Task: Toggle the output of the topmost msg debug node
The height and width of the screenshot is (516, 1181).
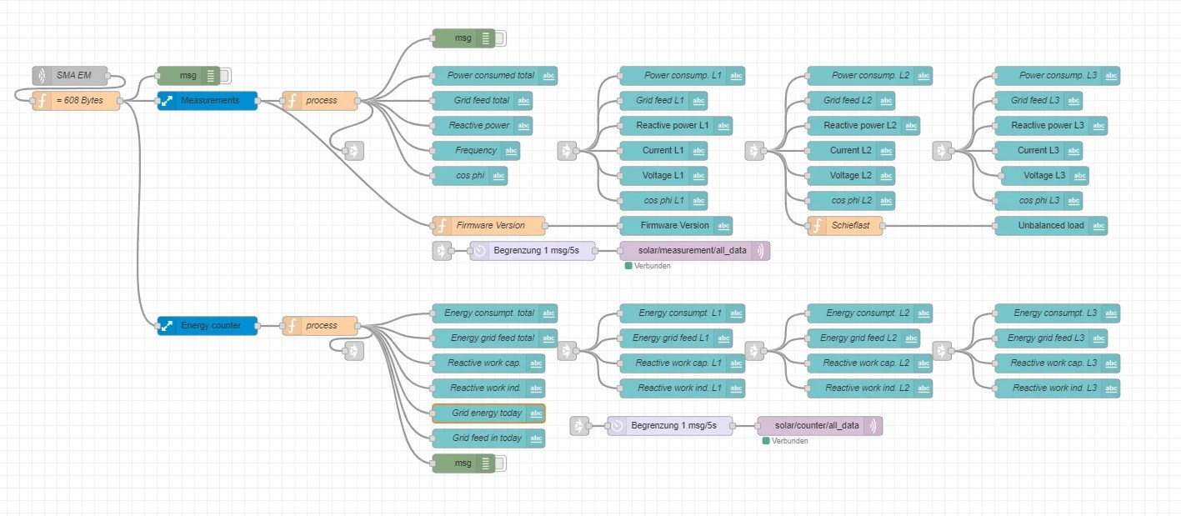Action: pyautogui.click(x=498, y=38)
